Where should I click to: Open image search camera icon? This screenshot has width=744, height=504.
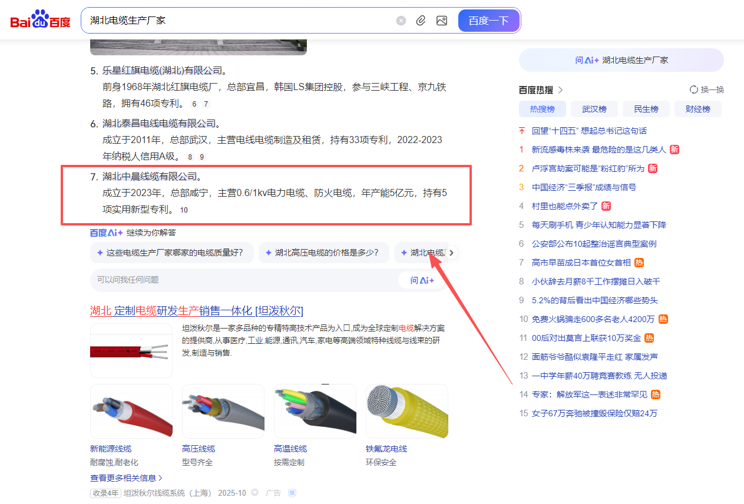442,21
